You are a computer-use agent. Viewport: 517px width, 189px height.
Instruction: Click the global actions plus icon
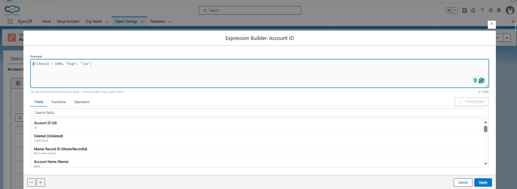(465, 10)
